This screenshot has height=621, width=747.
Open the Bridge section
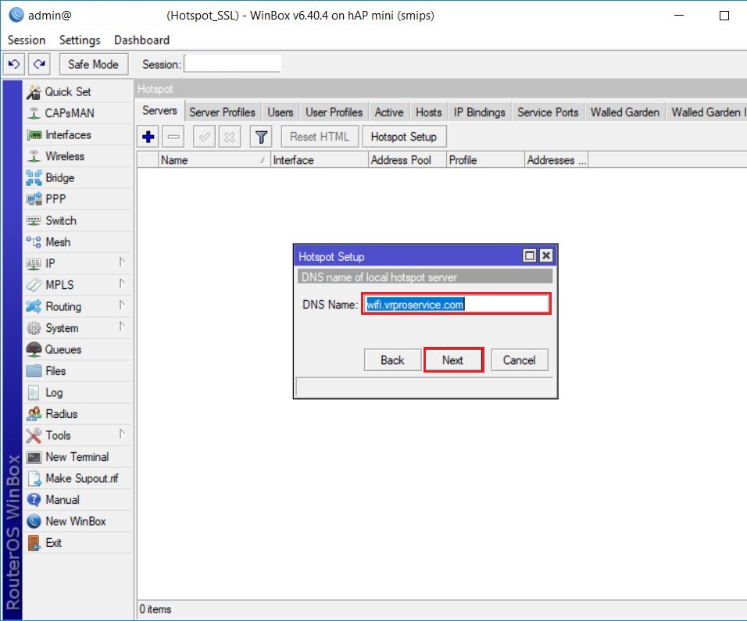(x=78, y=177)
